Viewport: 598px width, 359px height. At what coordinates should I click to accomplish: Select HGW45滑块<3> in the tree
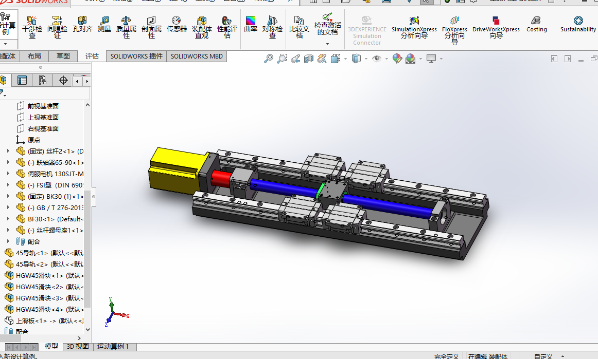tap(44, 298)
